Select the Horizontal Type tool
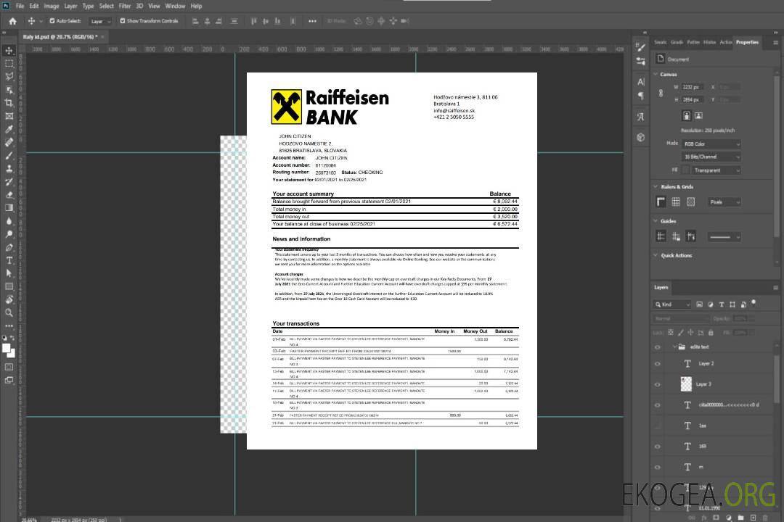Screen dimensions: 784x522 pyautogui.click(x=9, y=260)
